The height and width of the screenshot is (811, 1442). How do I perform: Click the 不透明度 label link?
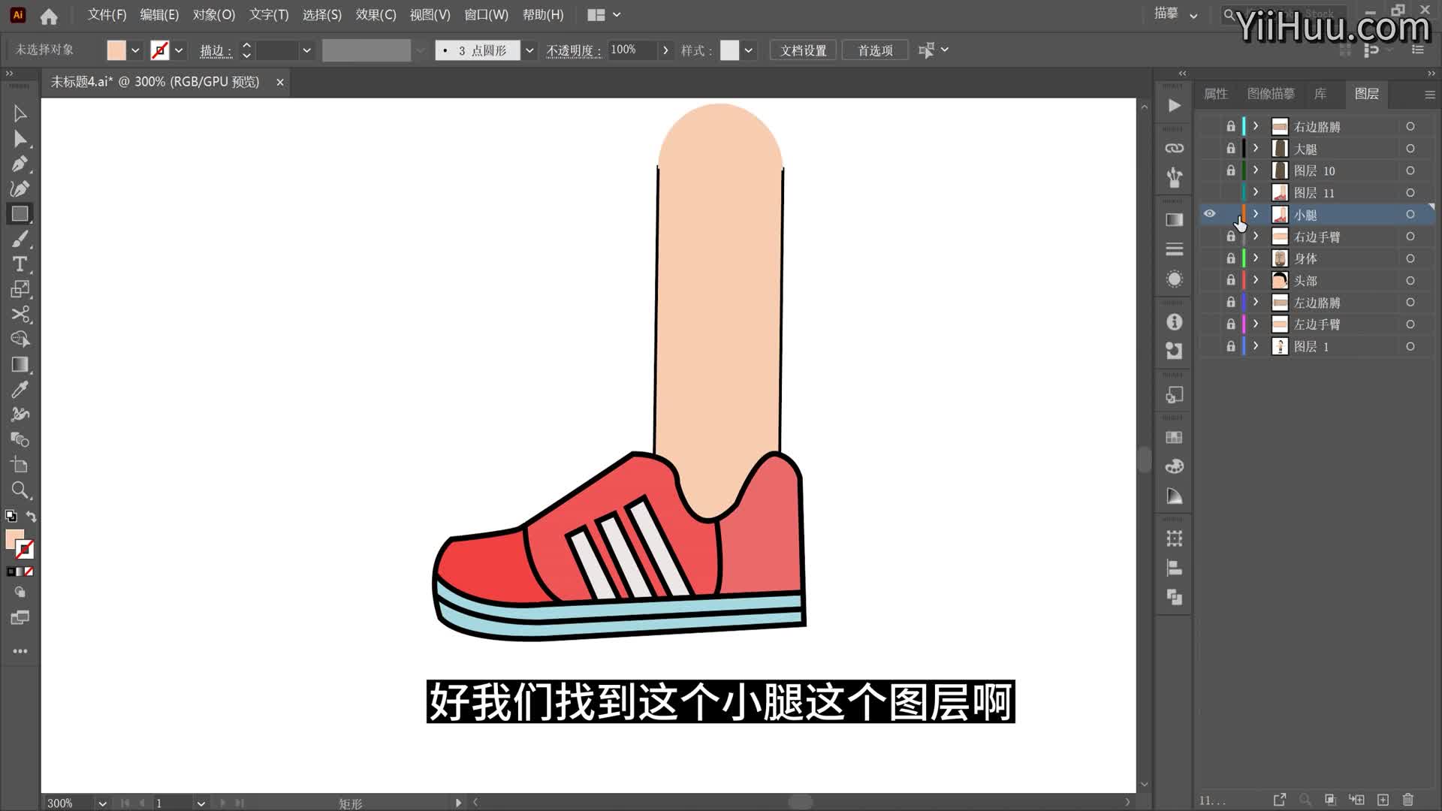574,50
